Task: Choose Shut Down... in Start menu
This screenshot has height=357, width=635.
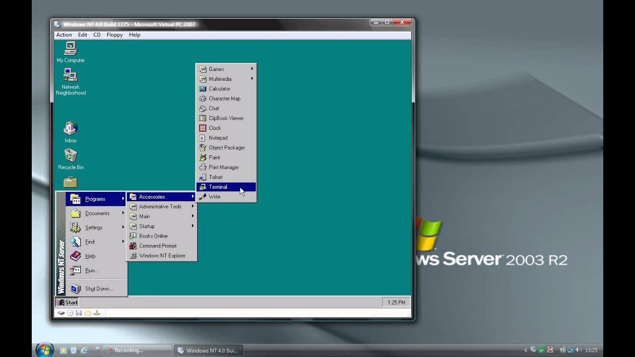Action: pos(96,289)
